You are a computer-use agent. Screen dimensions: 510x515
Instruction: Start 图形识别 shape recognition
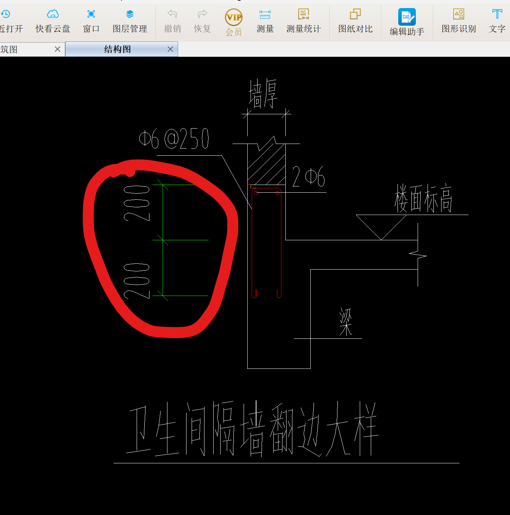click(x=458, y=21)
